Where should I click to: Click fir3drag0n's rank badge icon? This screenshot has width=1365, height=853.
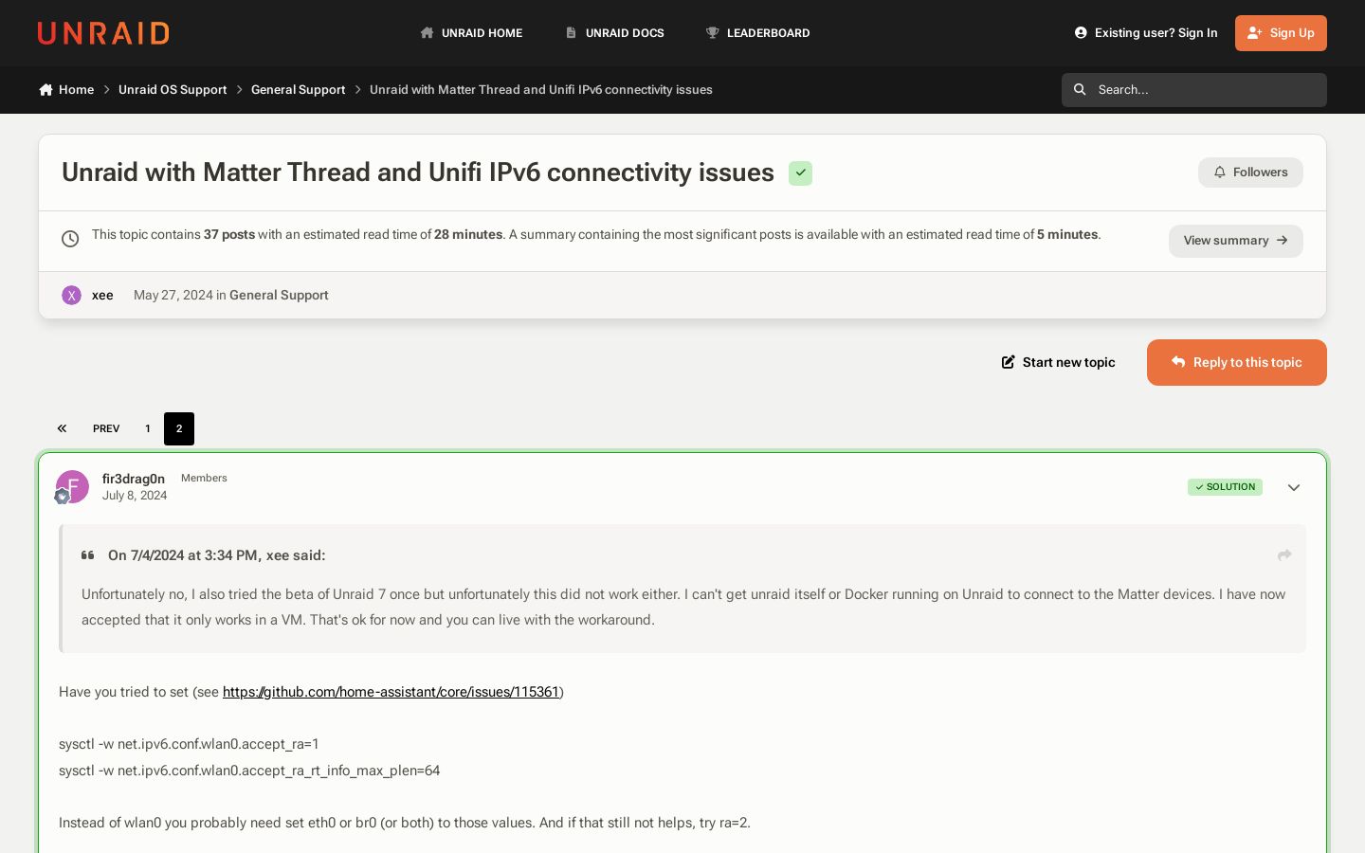click(63, 497)
